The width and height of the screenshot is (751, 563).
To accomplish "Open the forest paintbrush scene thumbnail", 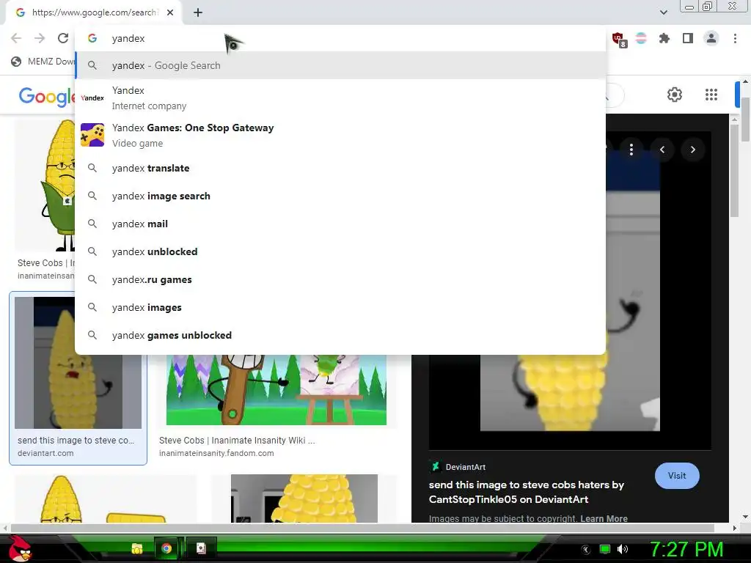I will coord(276,390).
